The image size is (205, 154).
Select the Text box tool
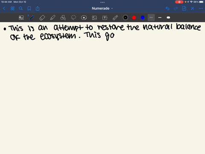point(105,18)
